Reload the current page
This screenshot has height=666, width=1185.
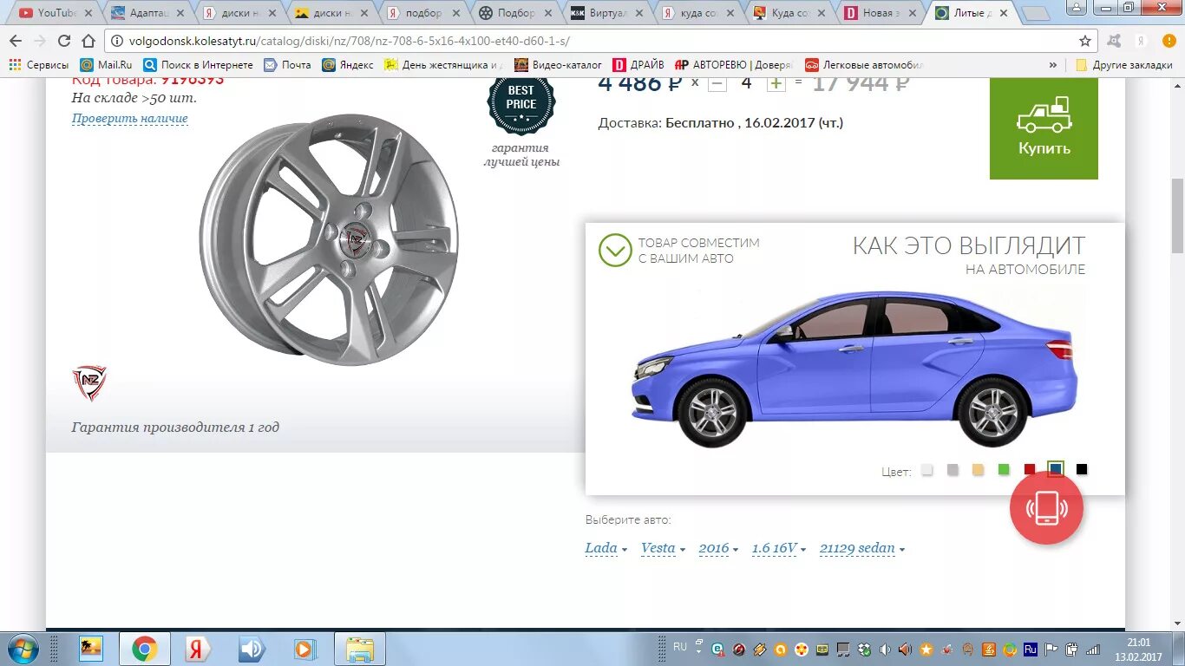point(64,41)
